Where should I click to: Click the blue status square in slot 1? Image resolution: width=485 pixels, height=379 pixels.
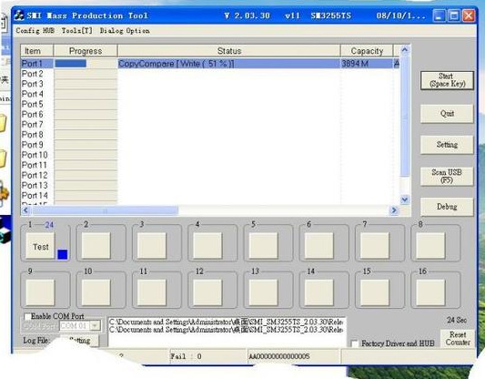pyautogui.click(x=63, y=254)
